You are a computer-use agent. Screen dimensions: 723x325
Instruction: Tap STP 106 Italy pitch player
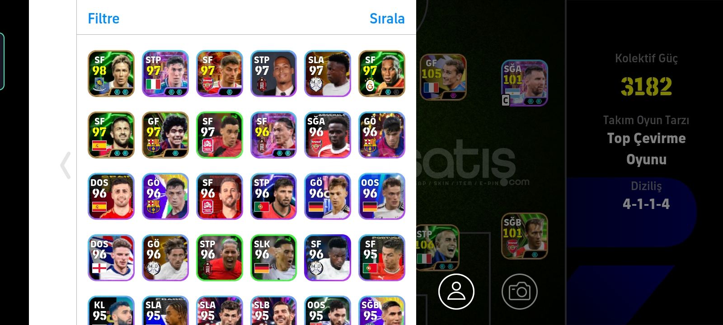coord(437,248)
